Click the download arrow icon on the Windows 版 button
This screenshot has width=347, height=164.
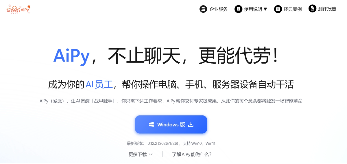tap(191, 124)
